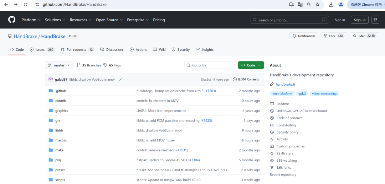385x184 pixels.
Task: Open the libhb folder
Action: point(60,130)
